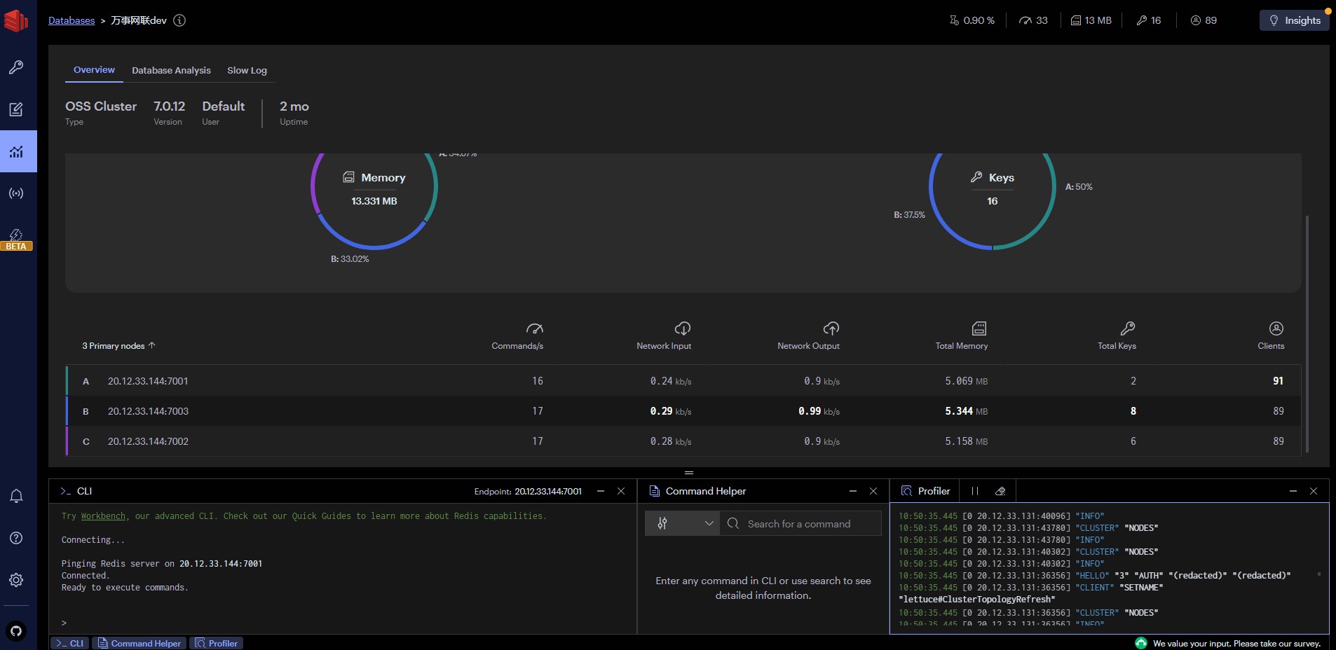Screen dimensions: 1336x650
Task: Focus the Search for a command field
Action: point(800,523)
